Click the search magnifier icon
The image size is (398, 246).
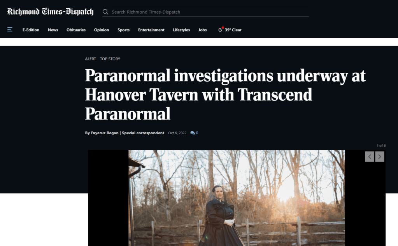pyautogui.click(x=105, y=12)
